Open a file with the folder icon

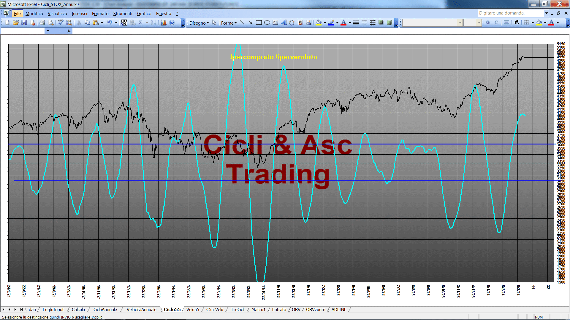16,23
